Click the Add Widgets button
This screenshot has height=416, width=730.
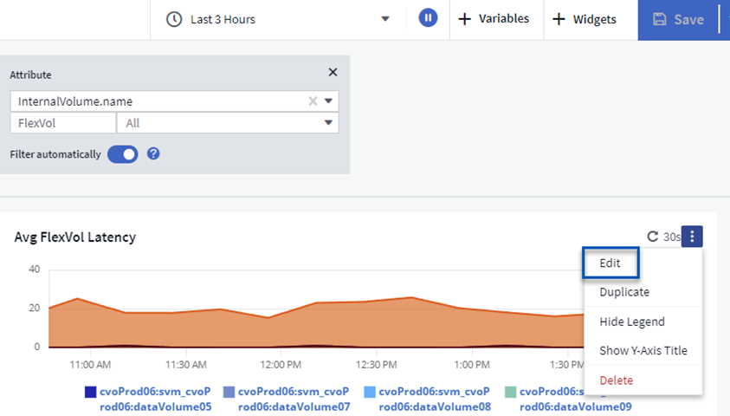click(585, 19)
